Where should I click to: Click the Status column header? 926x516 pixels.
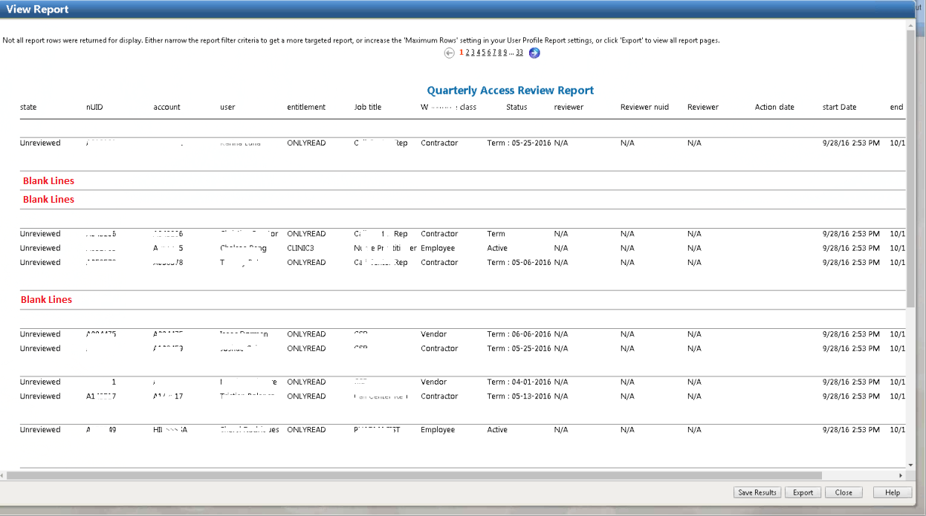click(x=516, y=107)
